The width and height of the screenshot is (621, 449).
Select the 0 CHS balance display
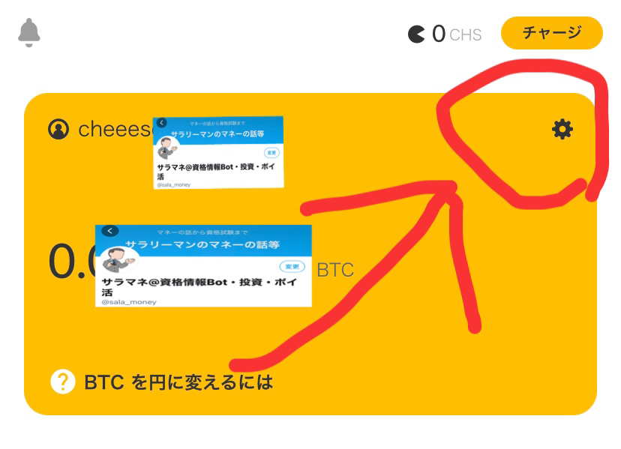coord(445,34)
